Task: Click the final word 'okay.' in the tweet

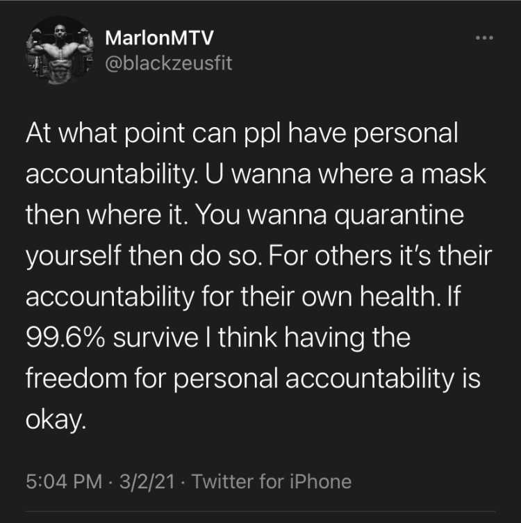Action: coord(56,420)
